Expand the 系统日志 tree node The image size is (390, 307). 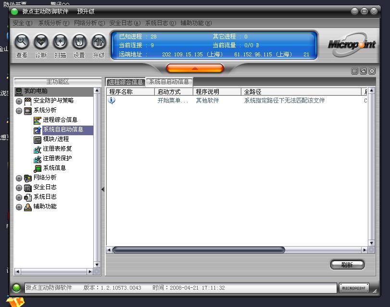(19, 198)
